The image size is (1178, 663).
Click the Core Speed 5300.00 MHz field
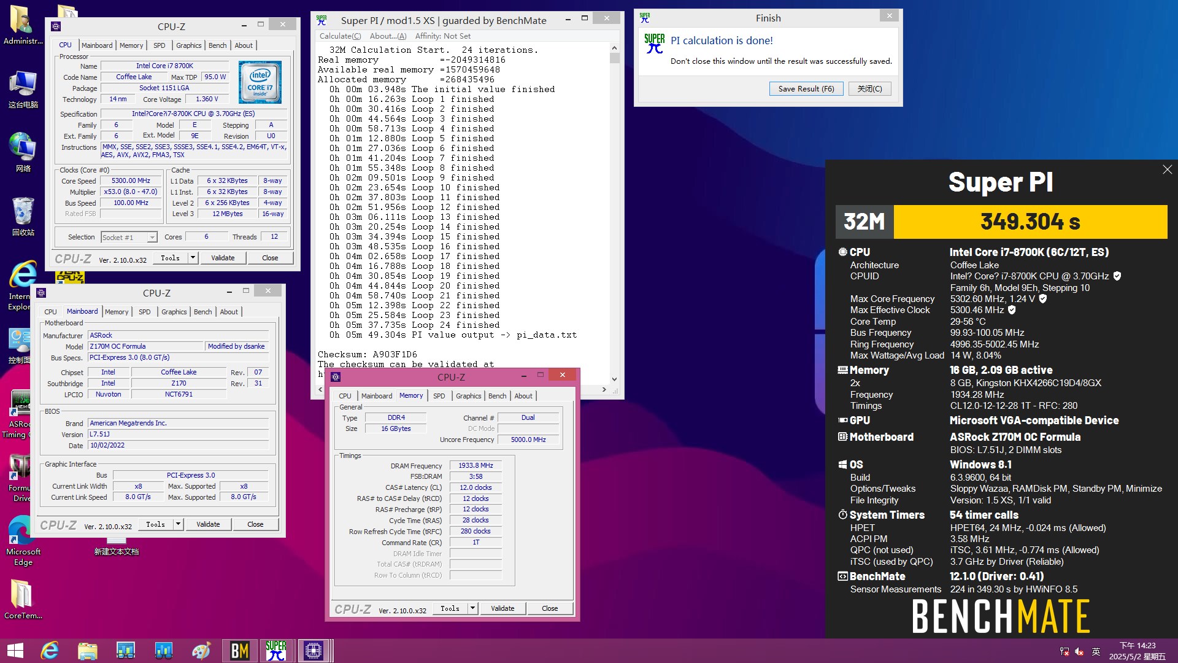click(x=131, y=181)
